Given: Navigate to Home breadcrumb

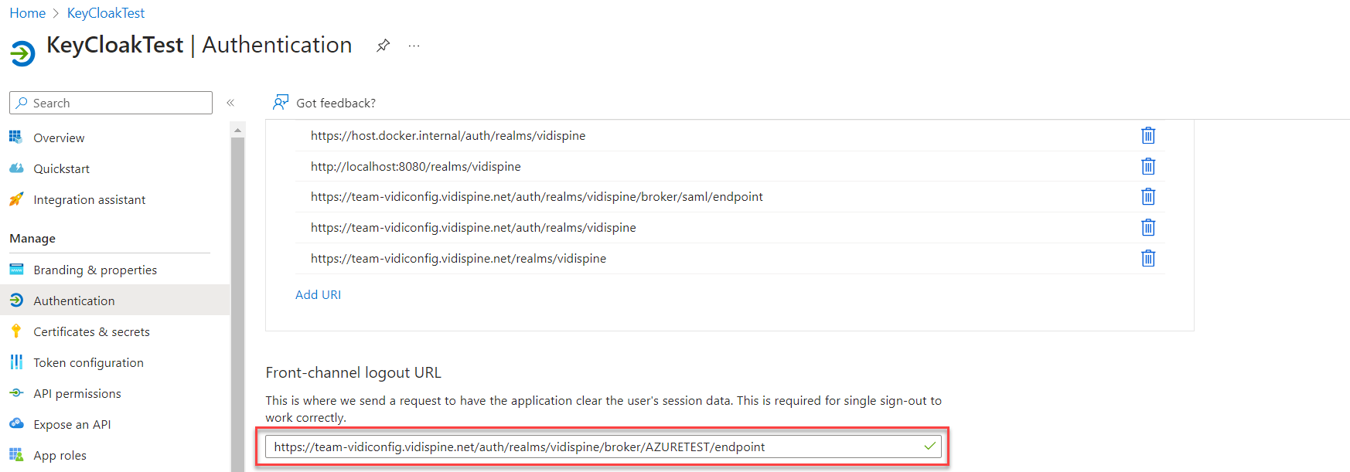Looking at the screenshot, I should click(x=27, y=13).
